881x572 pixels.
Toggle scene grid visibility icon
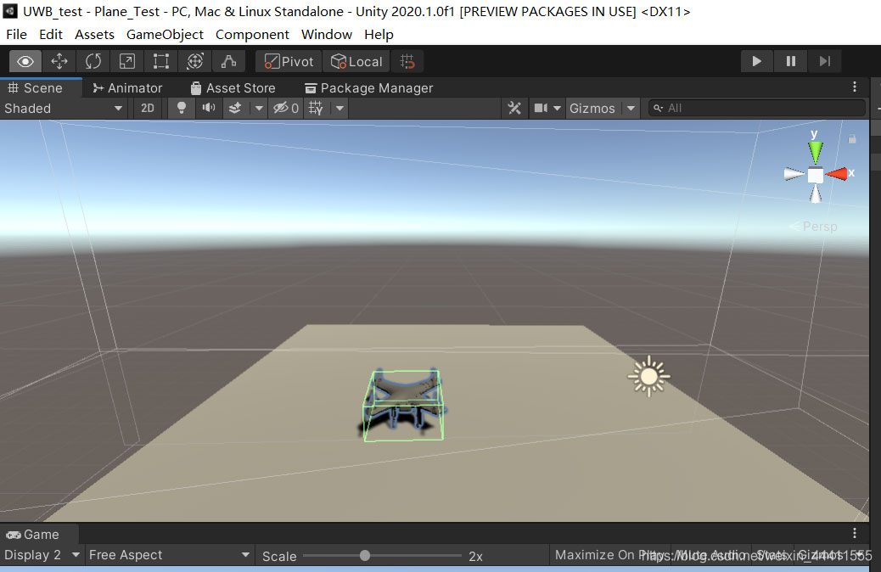click(x=317, y=109)
